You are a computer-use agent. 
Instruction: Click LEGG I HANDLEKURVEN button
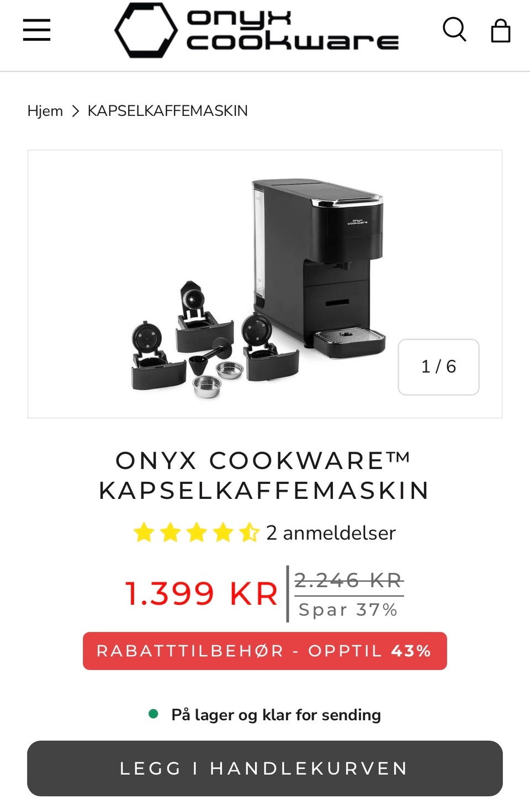click(265, 768)
